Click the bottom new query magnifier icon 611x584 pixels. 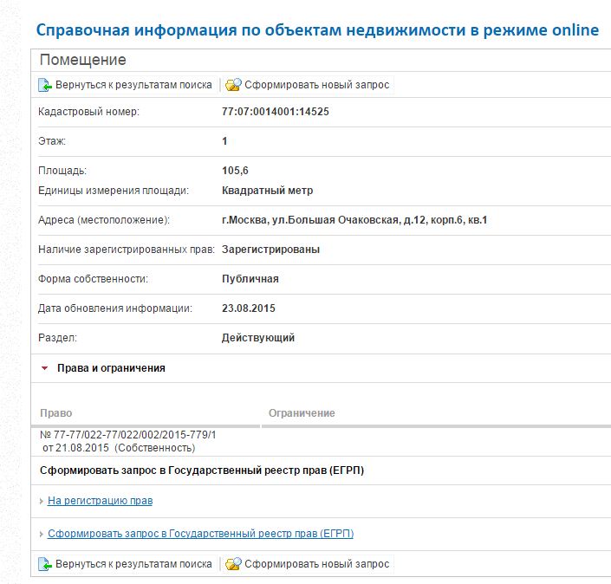(x=233, y=564)
